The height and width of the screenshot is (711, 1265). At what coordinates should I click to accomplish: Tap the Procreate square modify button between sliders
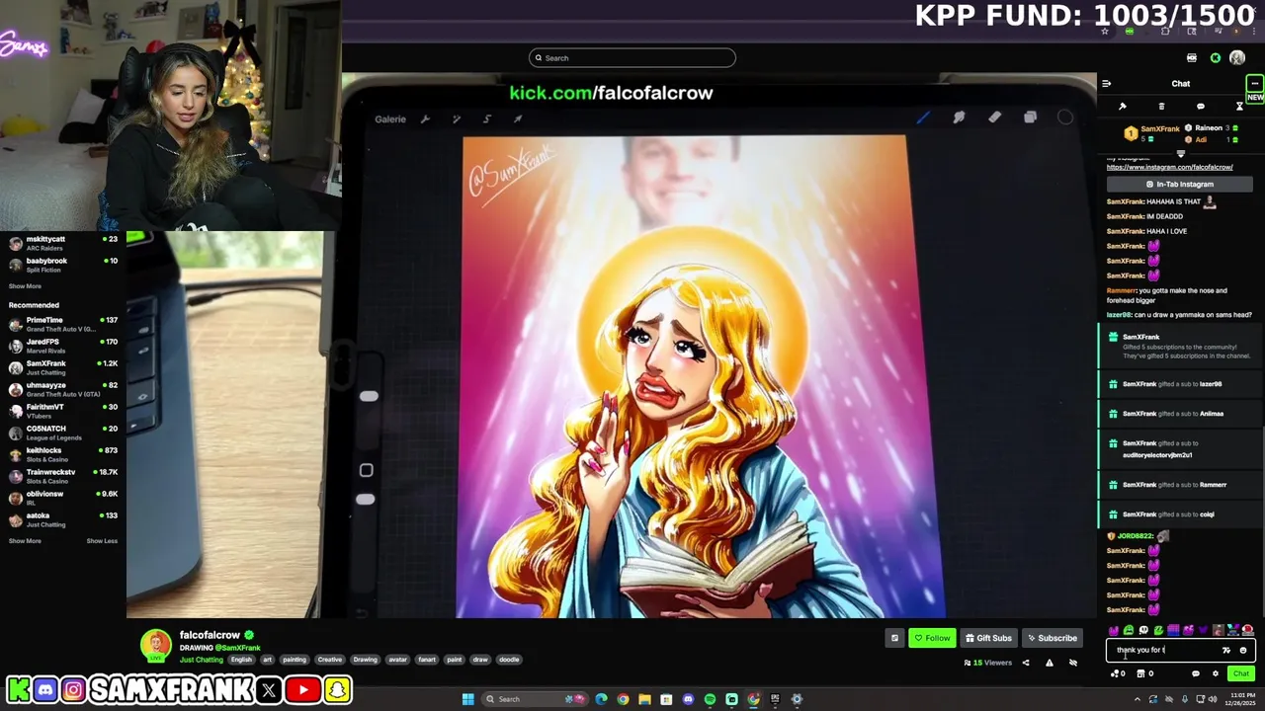[367, 470]
